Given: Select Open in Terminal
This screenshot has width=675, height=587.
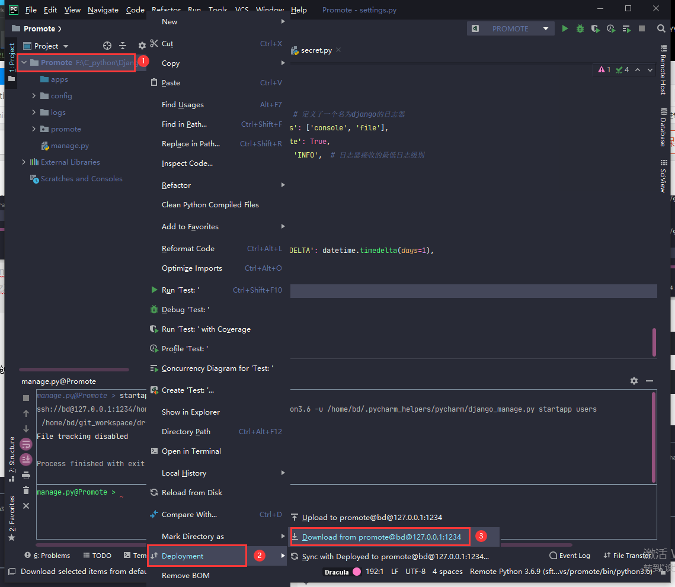Looking at the screenshot, I should click(217, 451).
